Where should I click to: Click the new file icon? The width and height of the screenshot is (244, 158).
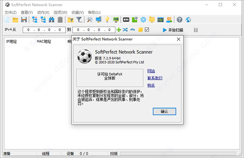click(x=7, y=20)
